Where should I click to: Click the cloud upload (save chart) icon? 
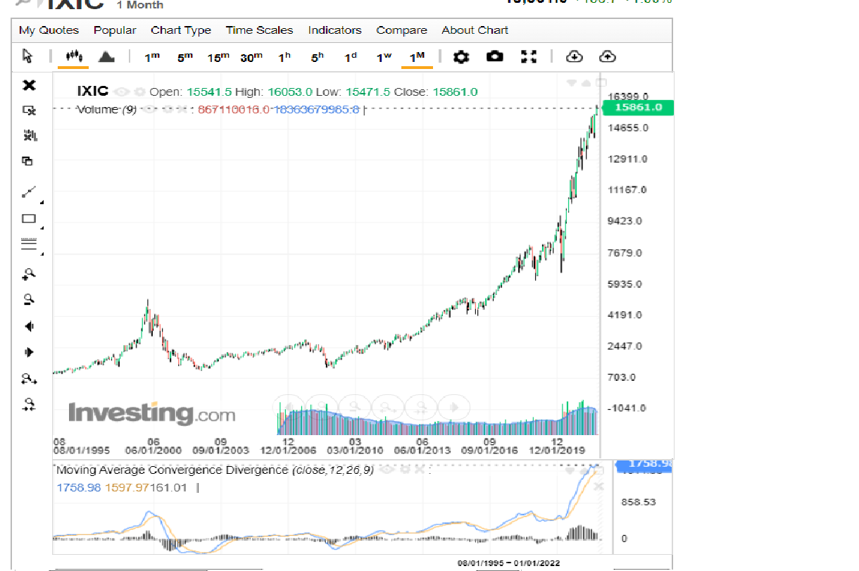(607, 56)
